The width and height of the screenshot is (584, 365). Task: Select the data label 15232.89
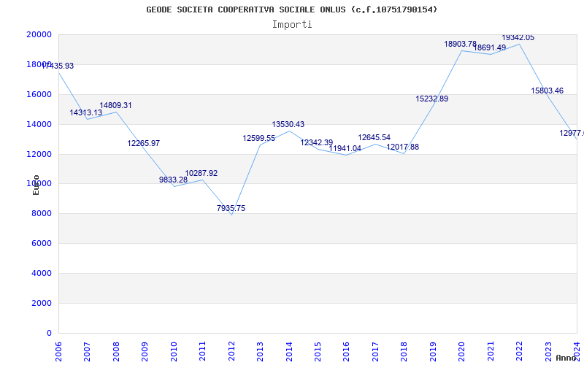pyautogui.click(x=432, y=99)
